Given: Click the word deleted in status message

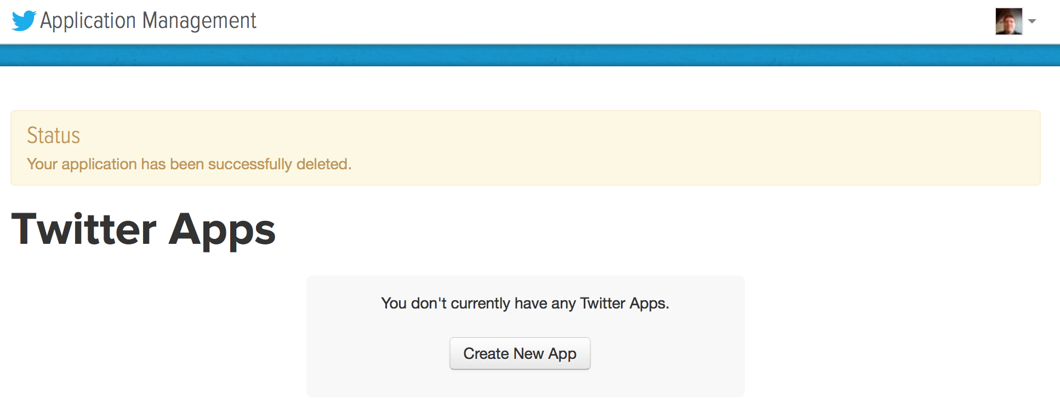Looking at the screenshot, I should click(x=323, y=164).
